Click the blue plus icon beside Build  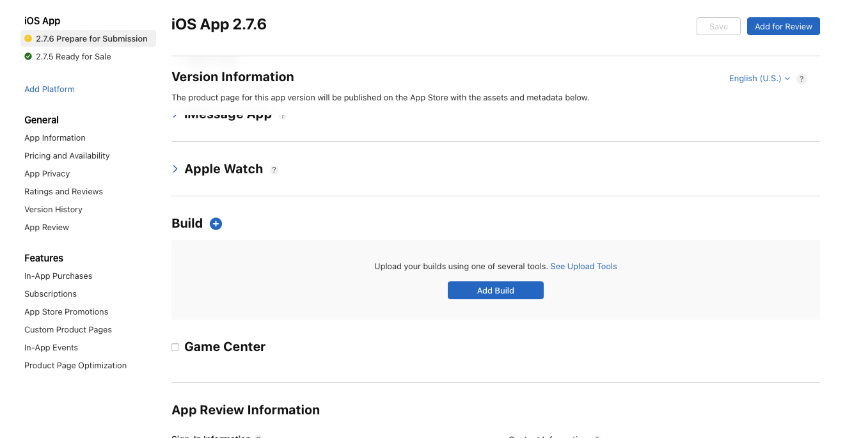pos(216,224)
